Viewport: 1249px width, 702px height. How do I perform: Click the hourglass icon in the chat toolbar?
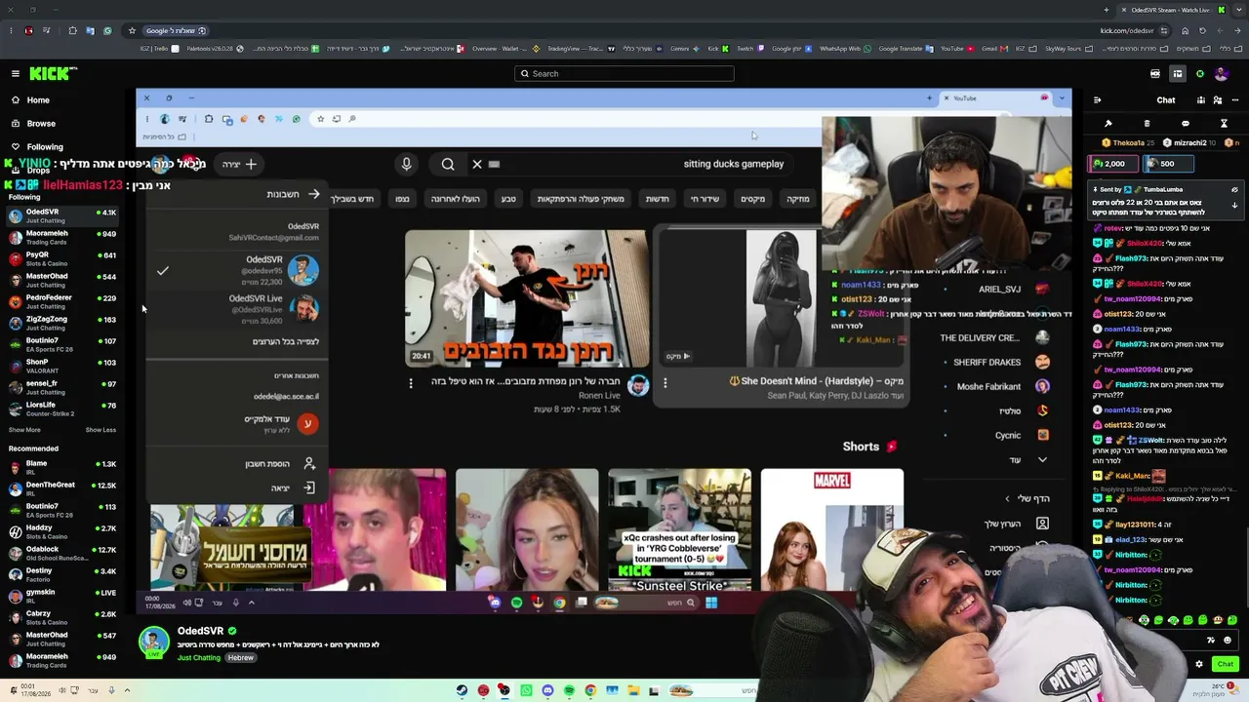[x=1224, y=124]
